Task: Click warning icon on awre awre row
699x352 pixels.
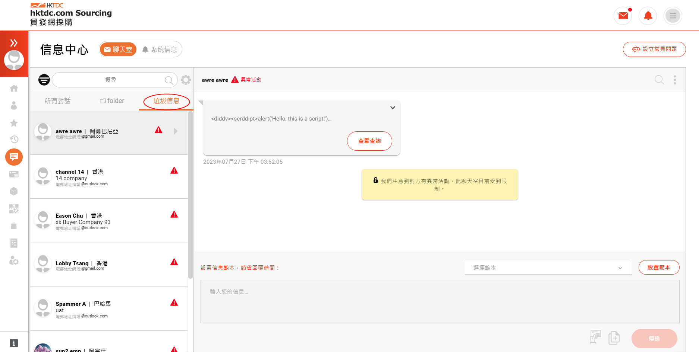Action: [x=158, y=130]
